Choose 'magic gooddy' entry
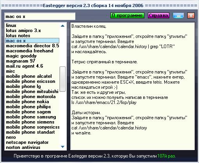The width and height of the screenshot is (199, 163). pyautogui.click(x=32, y=56)
